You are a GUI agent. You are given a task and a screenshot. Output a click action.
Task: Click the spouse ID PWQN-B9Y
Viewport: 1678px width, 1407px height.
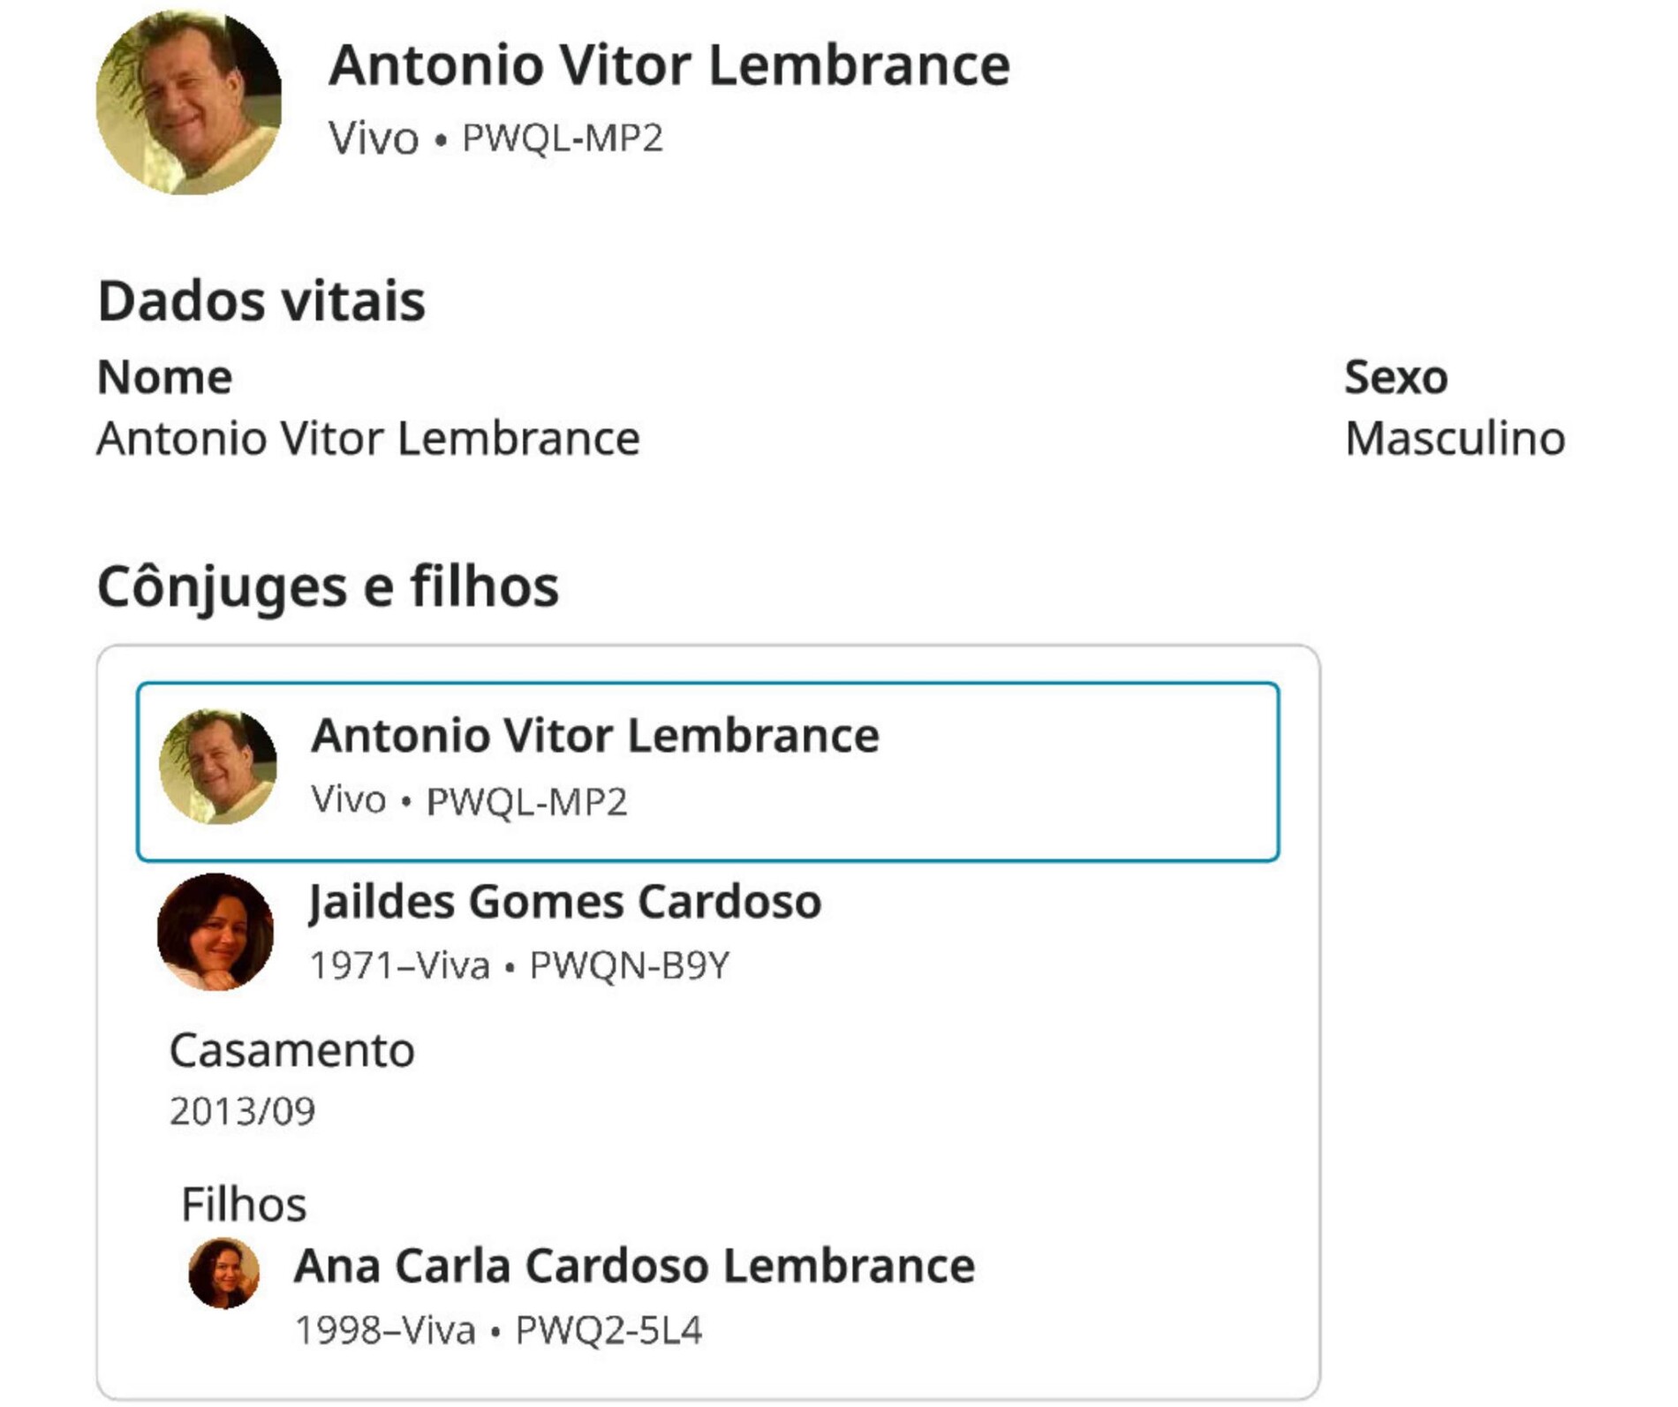coord(629,965)
